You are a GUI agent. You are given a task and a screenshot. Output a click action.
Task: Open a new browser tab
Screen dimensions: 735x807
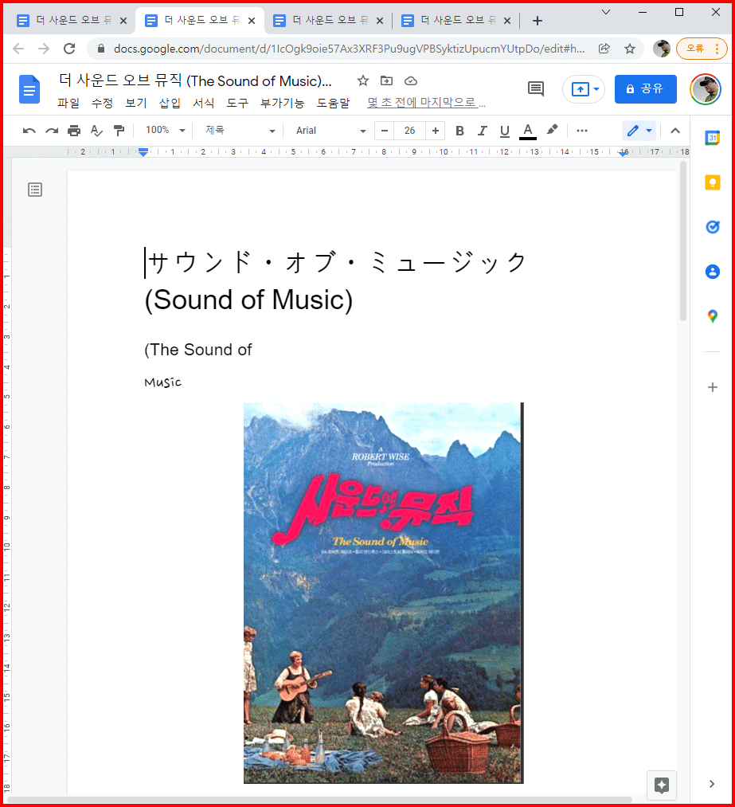(x=538, y=21)
